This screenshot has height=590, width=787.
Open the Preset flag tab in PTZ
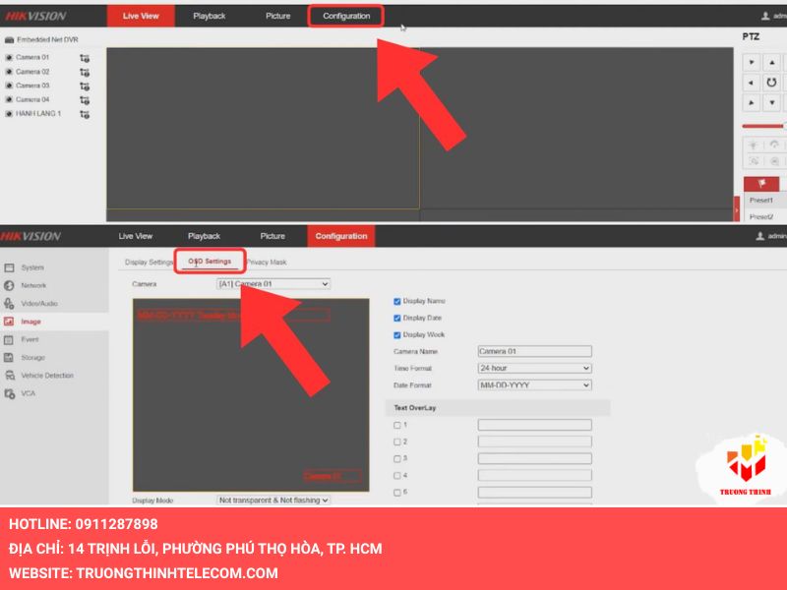(761, 183)
